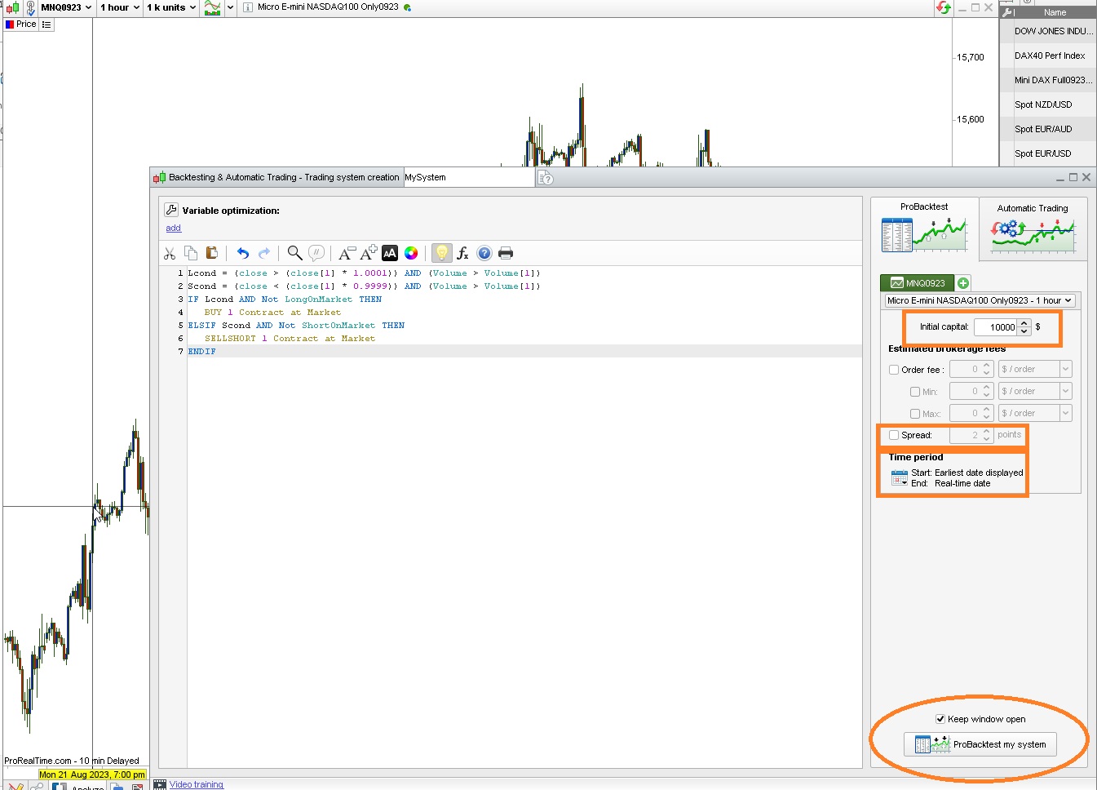Undo the last code edit
The height and width of the screenshot is (790, 1097).
pyautogui.click(x=242, y=253)
